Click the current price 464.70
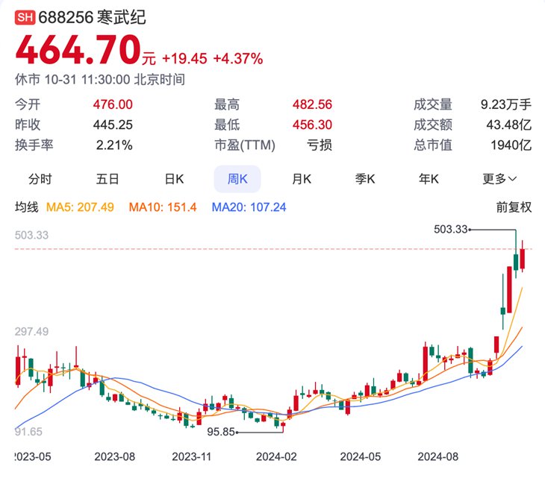Viewport: 545px width, 478px height. 78,50
